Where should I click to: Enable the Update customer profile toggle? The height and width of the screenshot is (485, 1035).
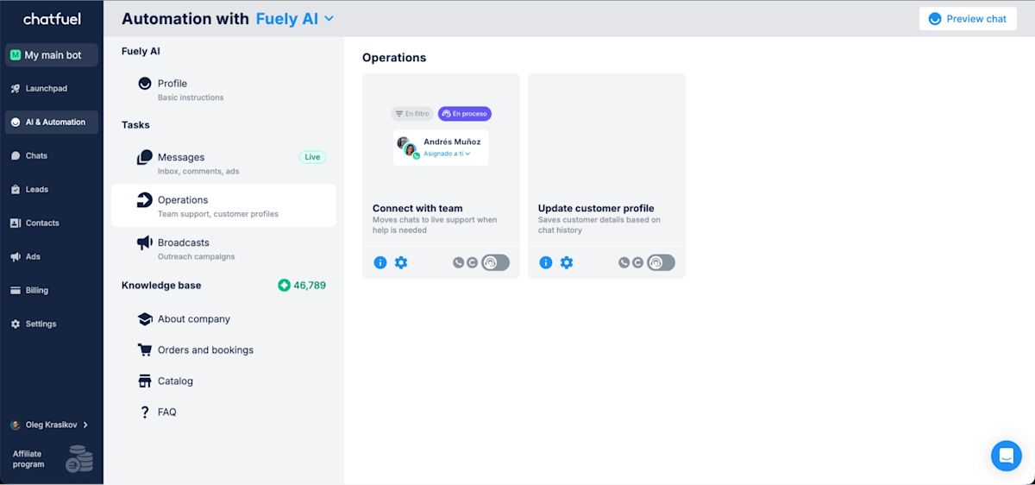click(661, 262)
